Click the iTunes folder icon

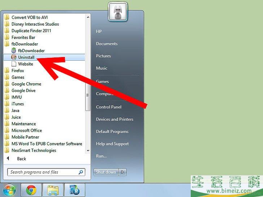pyautogui.click(x=7, y=104)
